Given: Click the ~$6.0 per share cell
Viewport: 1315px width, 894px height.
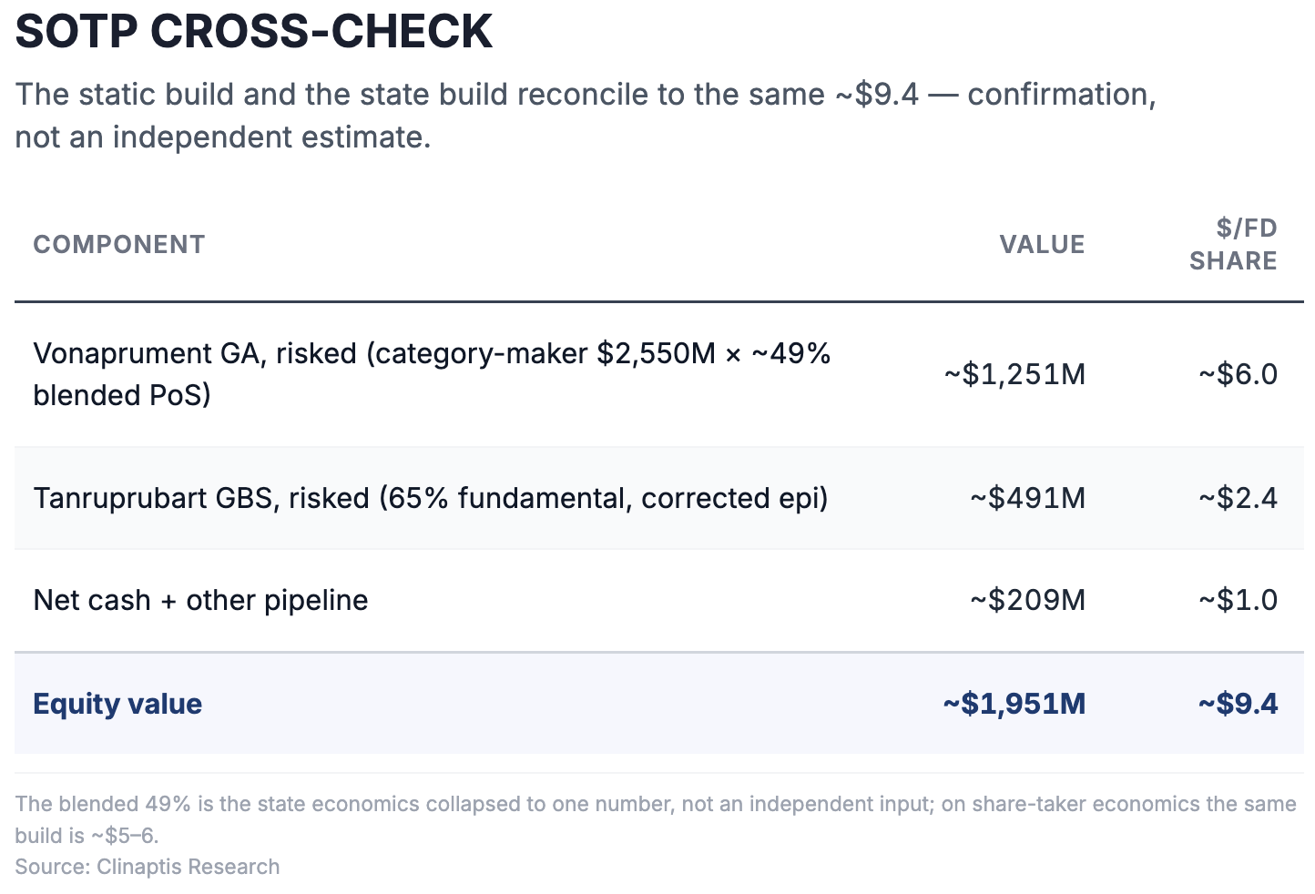Looking at the screenshot, I should pos(1238,374).
